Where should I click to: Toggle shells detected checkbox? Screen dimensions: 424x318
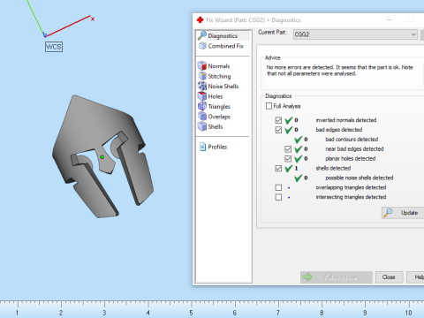[278, 169]
